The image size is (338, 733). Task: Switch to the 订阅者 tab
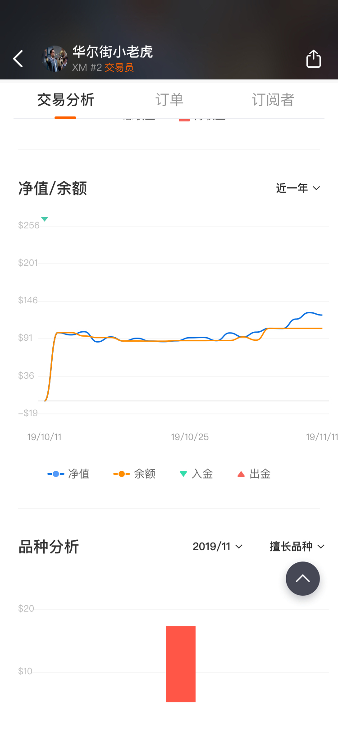(273, 100)
